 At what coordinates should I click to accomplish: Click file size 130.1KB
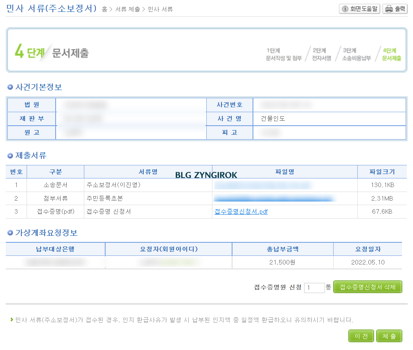[x=382, y=185]
